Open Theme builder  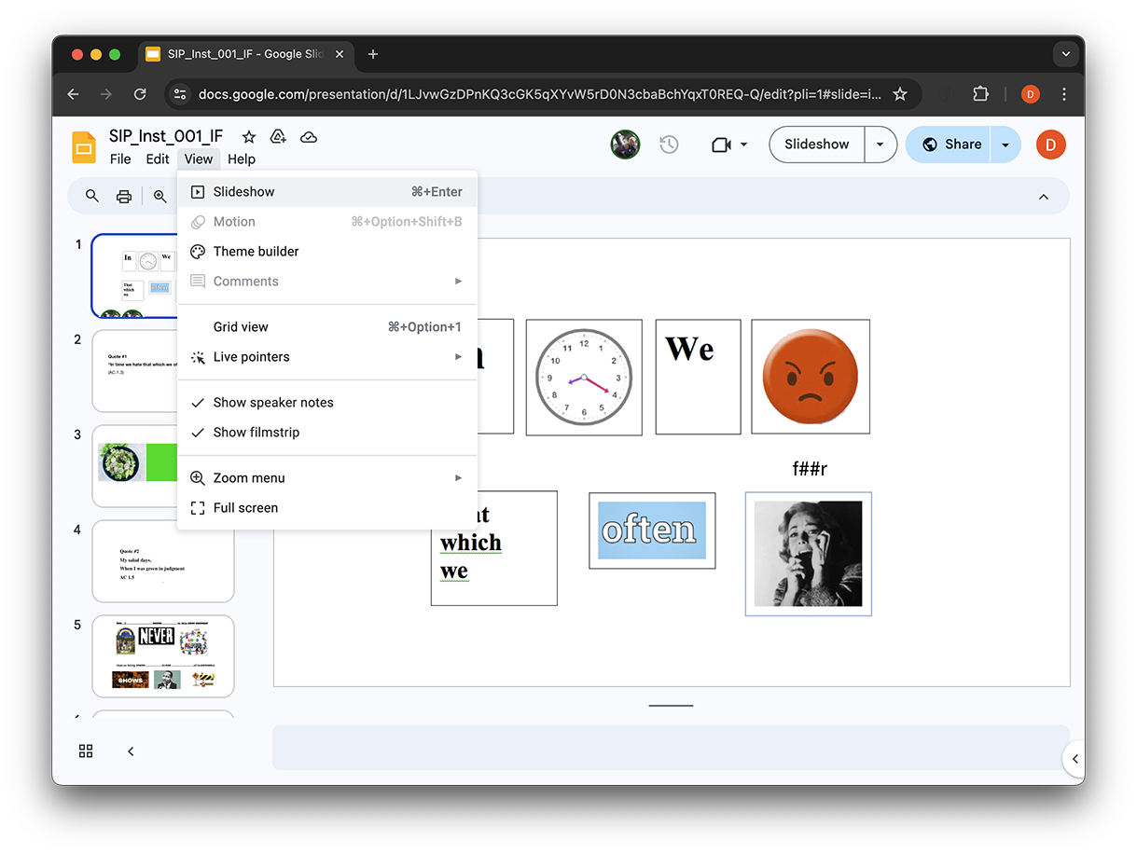pyautogui.click(x=327, y=252)
